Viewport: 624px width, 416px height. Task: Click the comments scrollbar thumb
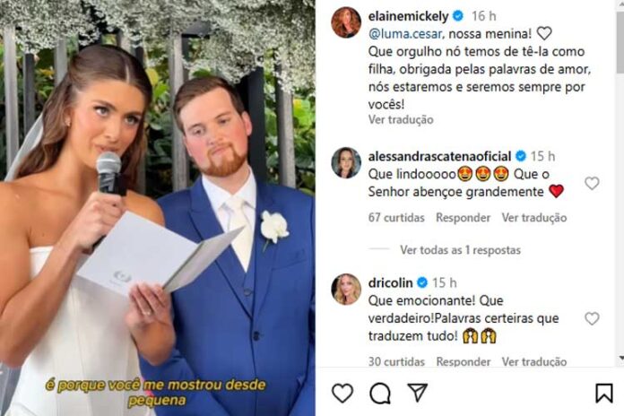pyautogui.click(x=620, y=39)
